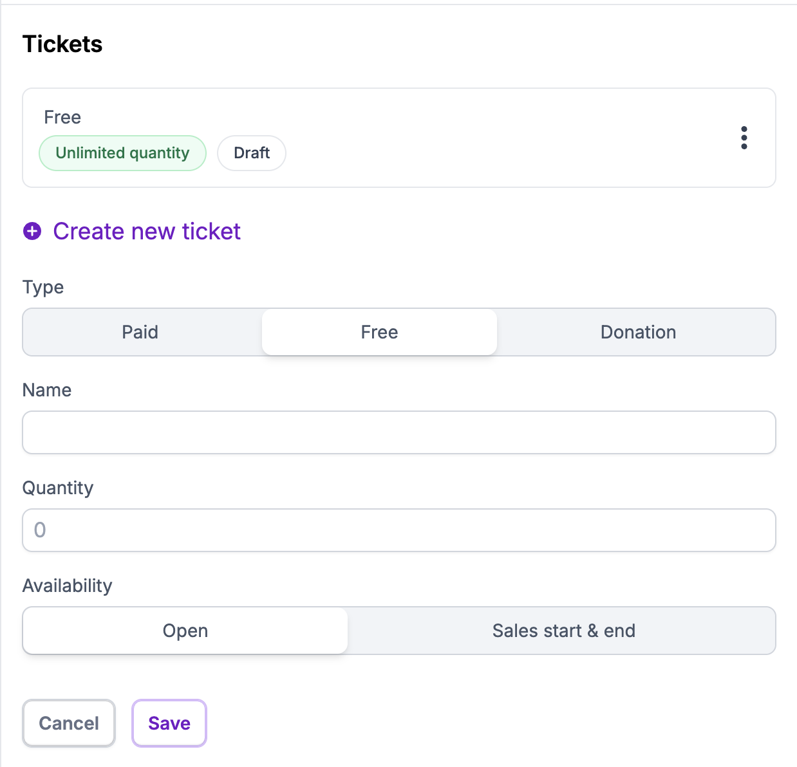
Task: Choose the Donation ticket type
Action: [x=637, y=332]
